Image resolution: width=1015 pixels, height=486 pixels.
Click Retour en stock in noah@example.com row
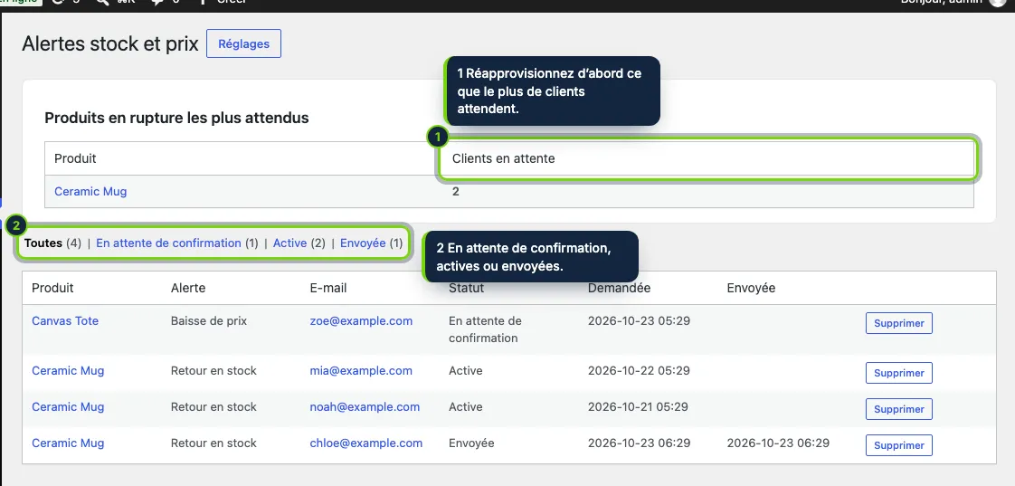(213, 407)
